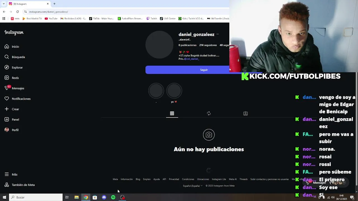Open floating Mensajes chat pill
This screenshot has width=358, height=201.
pos(326,183)
